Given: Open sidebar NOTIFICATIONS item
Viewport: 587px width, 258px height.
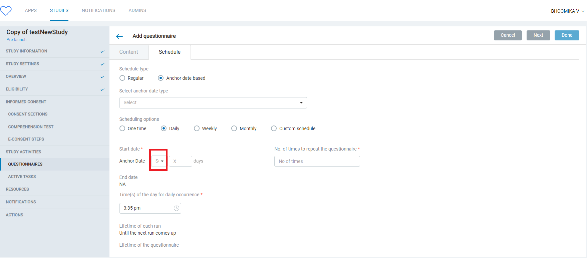Looking at the screenshot, I should [55, 202].
